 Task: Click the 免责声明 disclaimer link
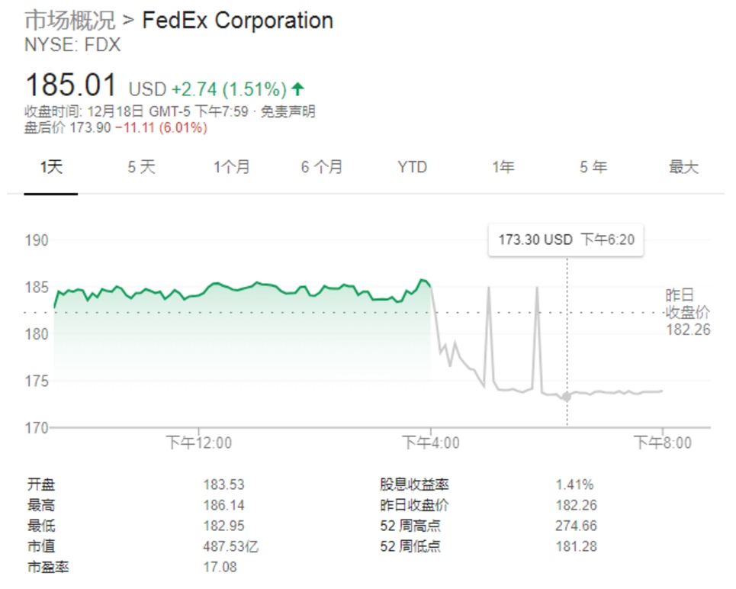(288, 112)
